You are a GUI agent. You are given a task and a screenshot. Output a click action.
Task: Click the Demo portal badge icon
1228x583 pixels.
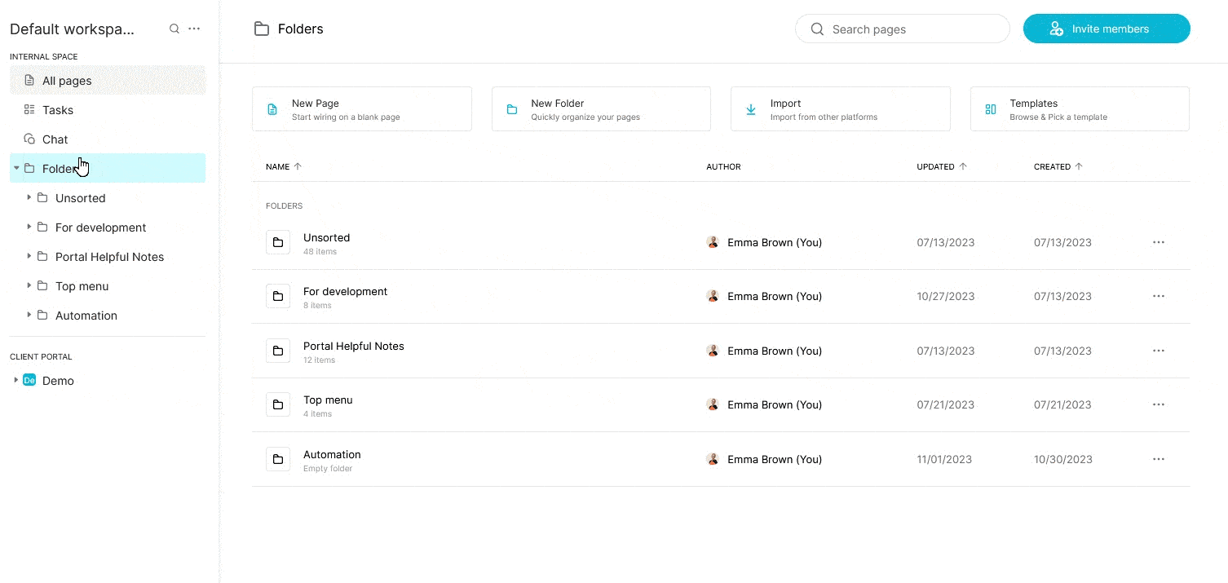[29, 380]
